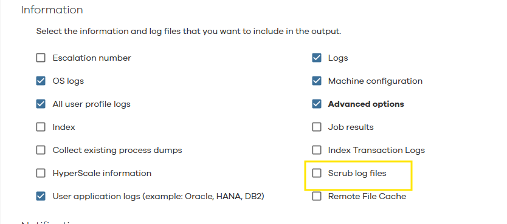
Task: Enable Collect existing process dumps checkbox
Action: [40, 151]
